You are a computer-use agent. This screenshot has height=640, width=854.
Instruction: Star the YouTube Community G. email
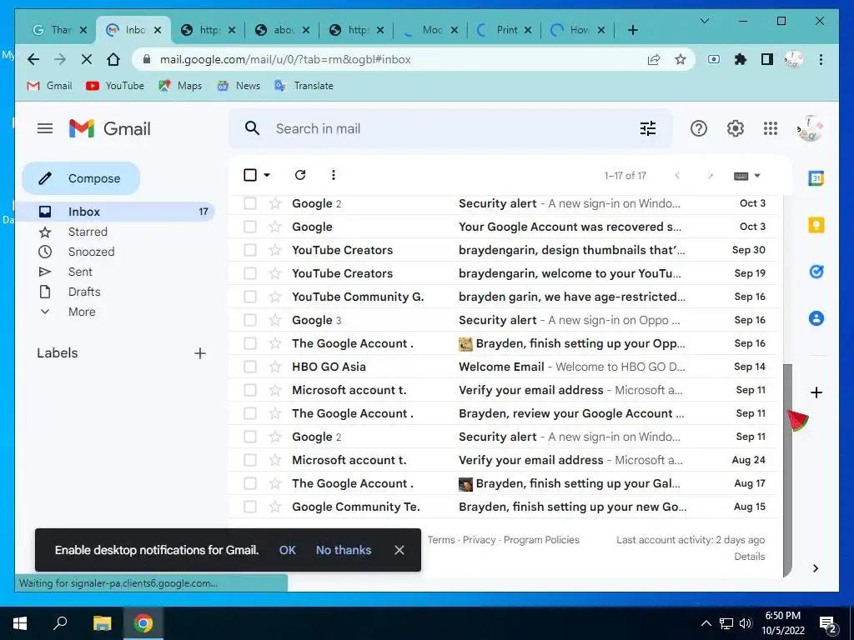[275, 297]
